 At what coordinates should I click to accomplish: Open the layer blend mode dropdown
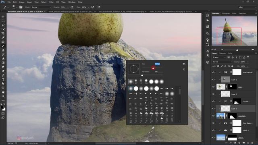(222, 62)
